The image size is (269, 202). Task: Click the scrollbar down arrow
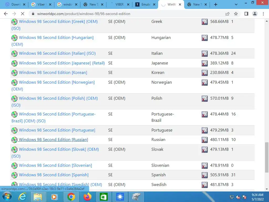coord(267,189)
